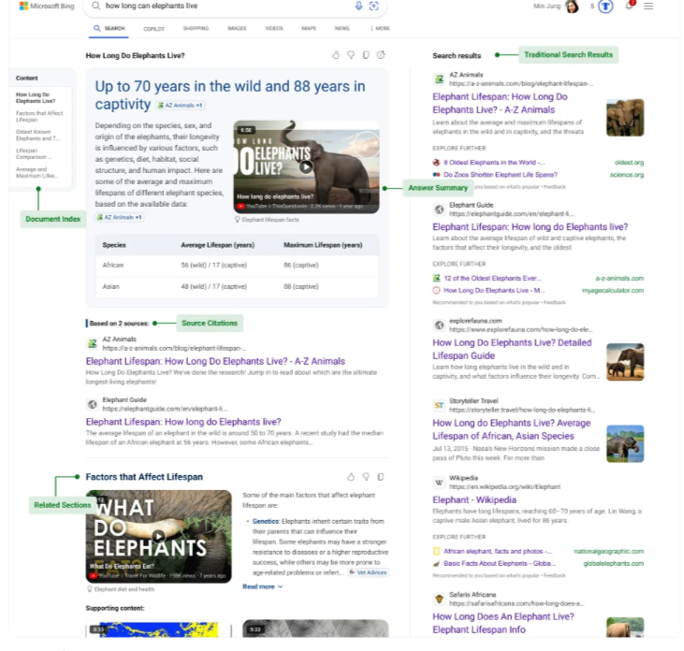Expand 'Read more' under Genetics paragraph
Screen dimensions: 684x651
262,586
